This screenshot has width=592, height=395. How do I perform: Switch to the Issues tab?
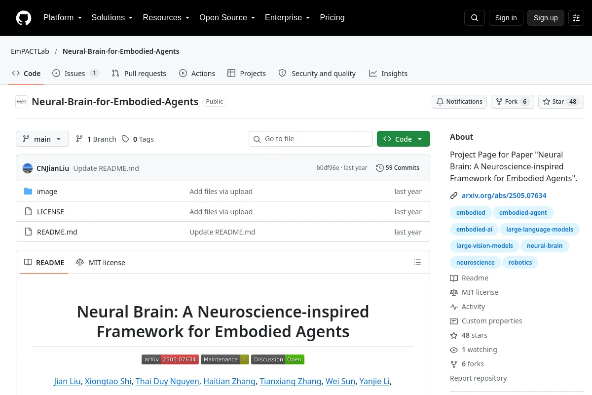tap(75, 74)
